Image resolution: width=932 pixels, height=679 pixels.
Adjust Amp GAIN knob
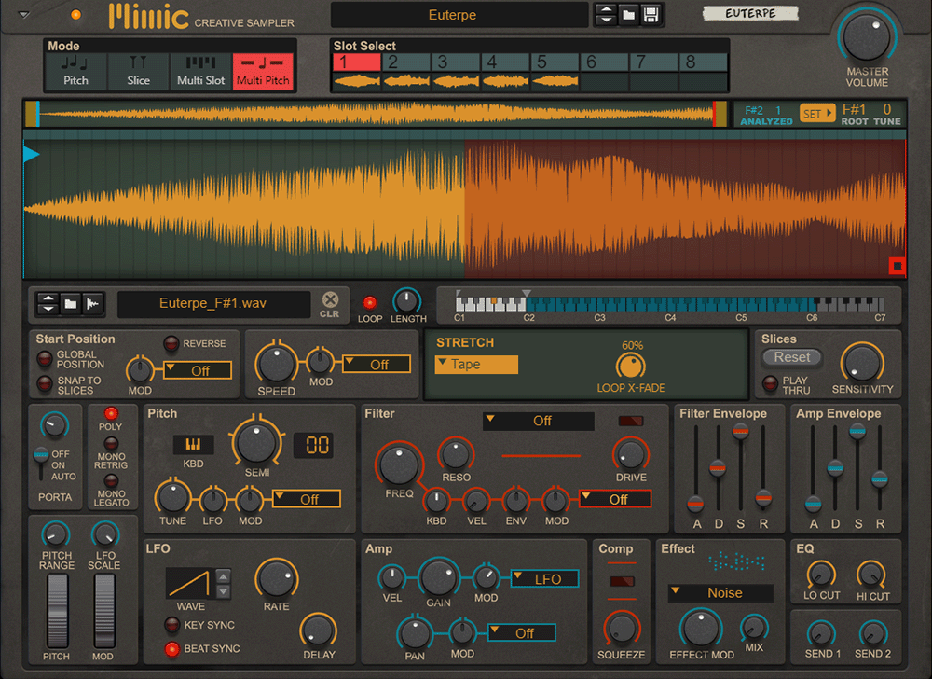[x=439, y=576]
